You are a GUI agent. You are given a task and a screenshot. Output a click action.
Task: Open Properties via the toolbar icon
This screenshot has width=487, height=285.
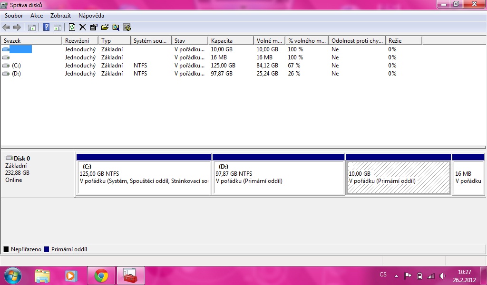pyautogui.click(x=94, y=27)
